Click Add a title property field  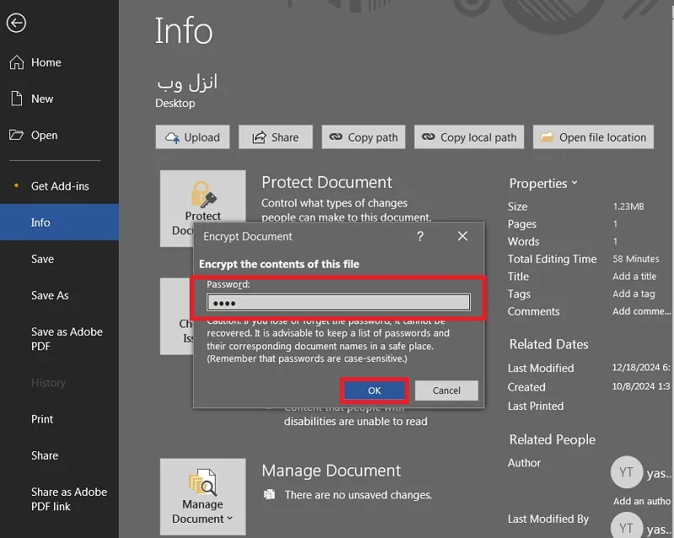[634, 276]
